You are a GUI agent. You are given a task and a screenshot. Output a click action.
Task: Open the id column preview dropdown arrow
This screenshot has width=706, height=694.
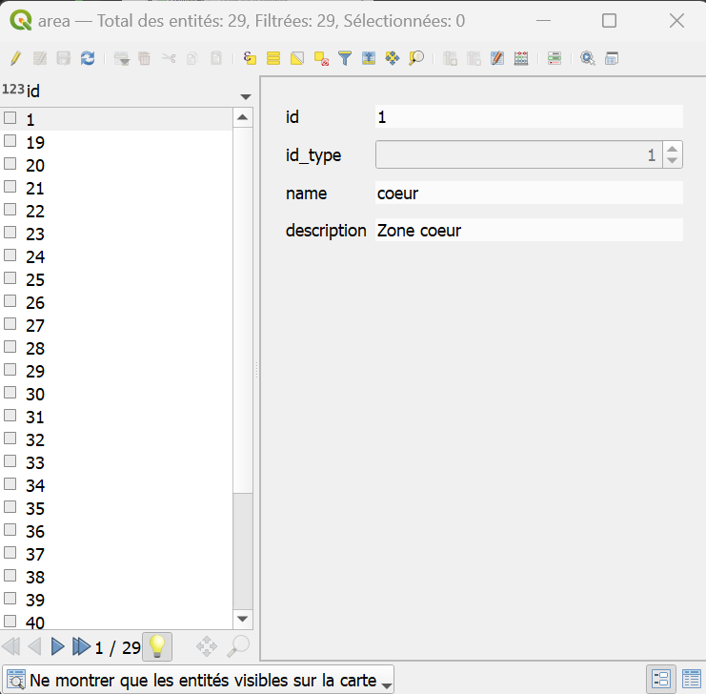[x=246, y=97]
